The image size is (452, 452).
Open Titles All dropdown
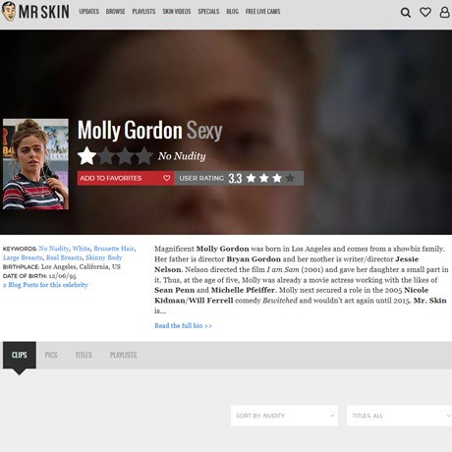pos(399,416)
